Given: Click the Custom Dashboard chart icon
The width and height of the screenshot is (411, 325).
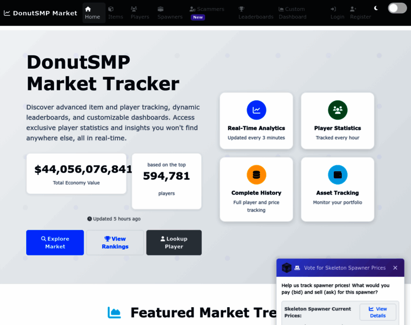Looking at the screenshot, I should pyautogui.click(x=281, y=9).
